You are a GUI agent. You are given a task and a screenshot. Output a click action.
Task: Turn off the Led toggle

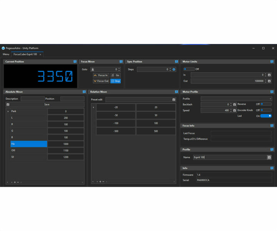[x=266, y=115]
